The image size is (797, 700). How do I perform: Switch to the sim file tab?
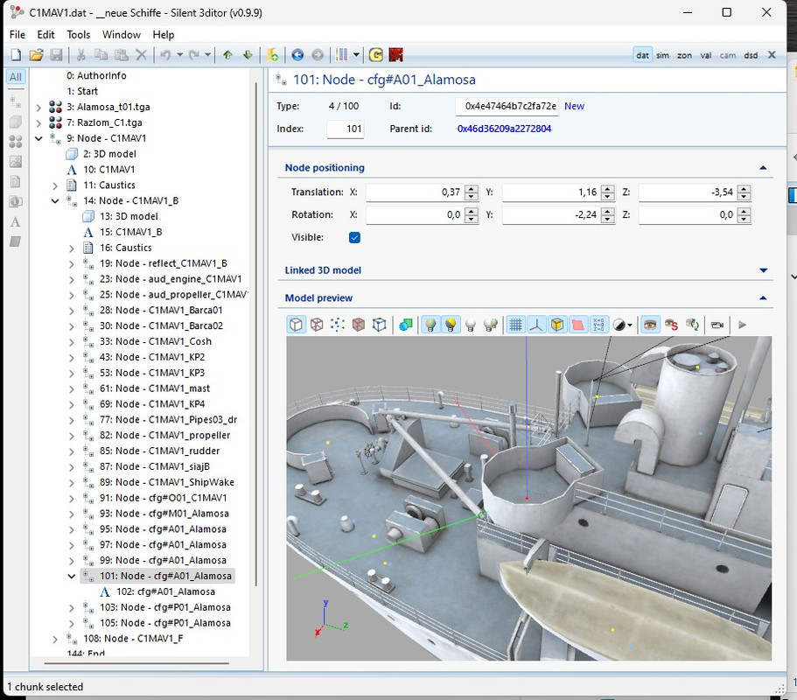pyautogui.click(x=663, y=55)
